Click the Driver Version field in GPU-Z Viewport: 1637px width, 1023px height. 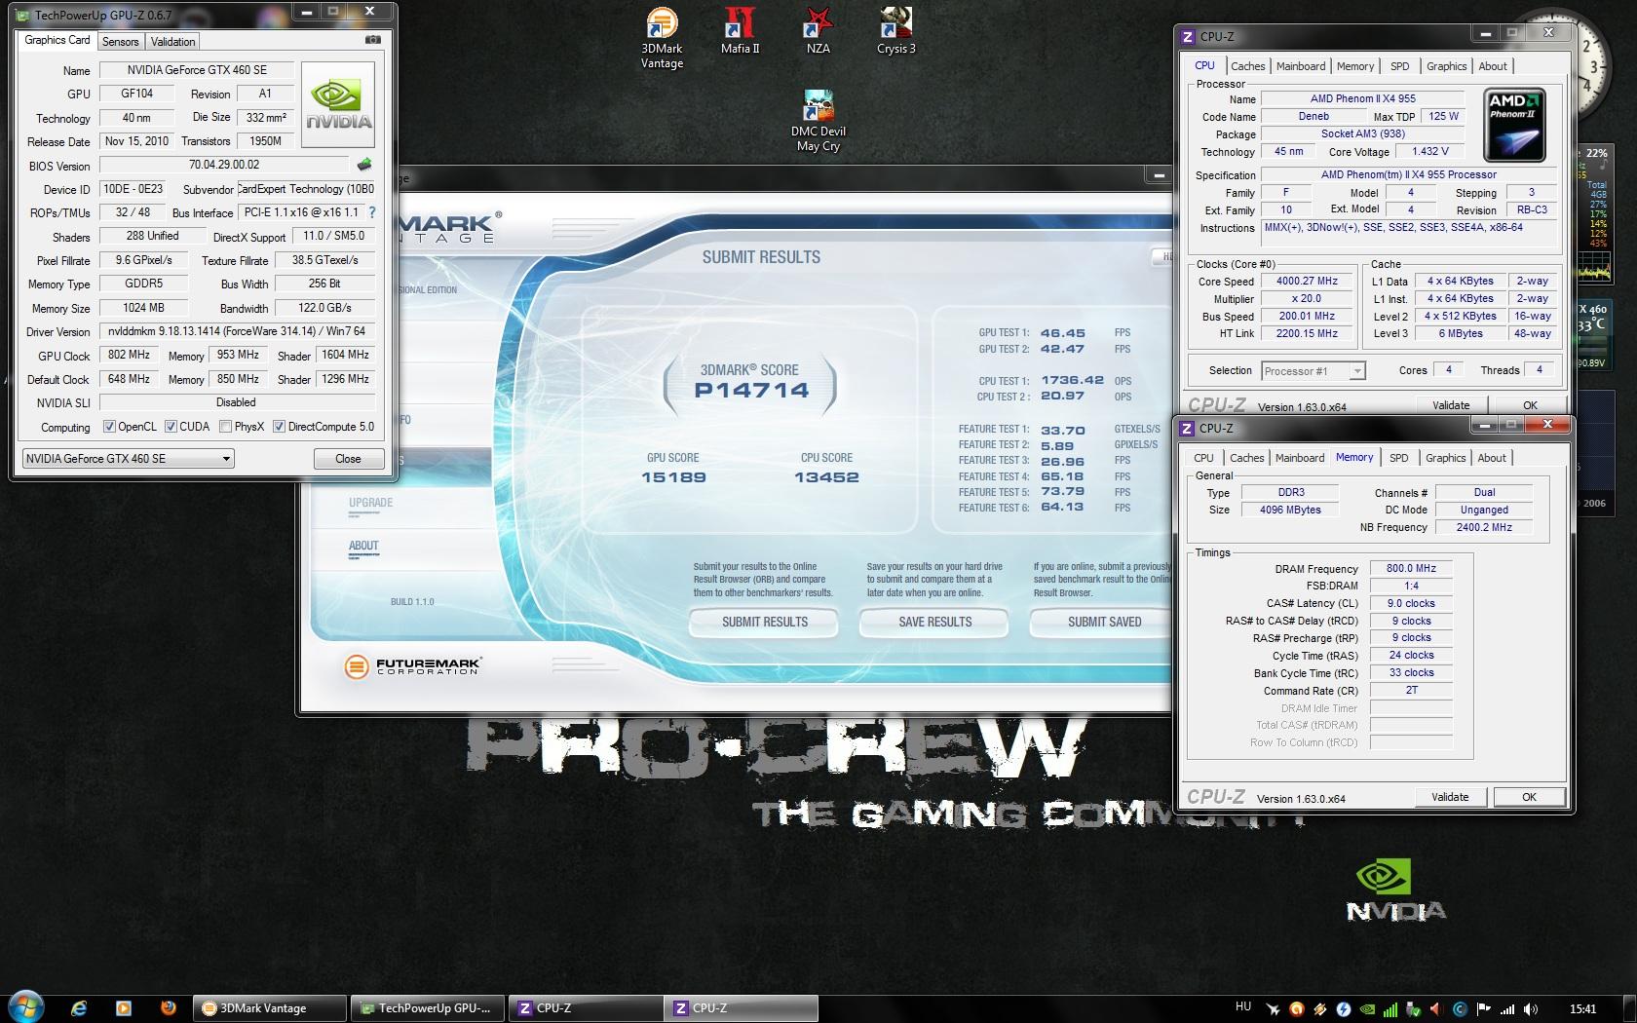pyautogui.click(x=237, y=331)
